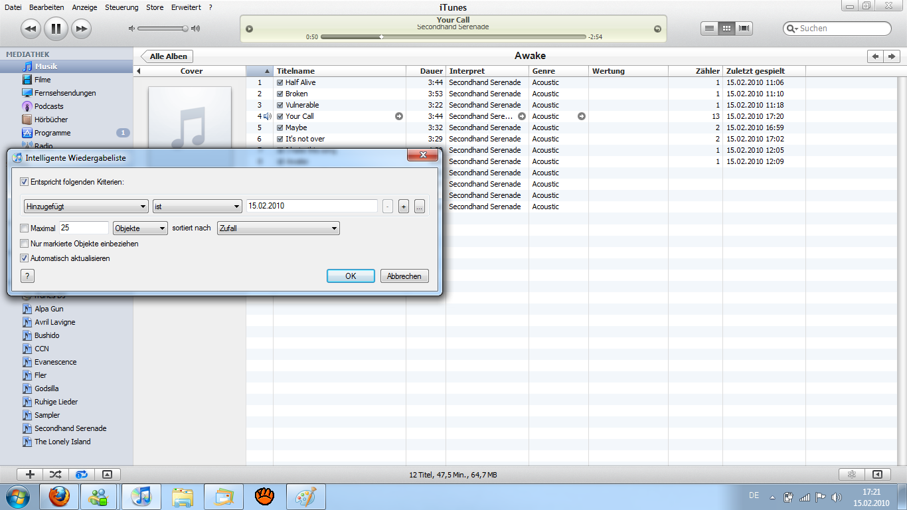Open Windows Live Messenger from the taskbar
This screenshot has height=510, width=907.
[99, 496]
